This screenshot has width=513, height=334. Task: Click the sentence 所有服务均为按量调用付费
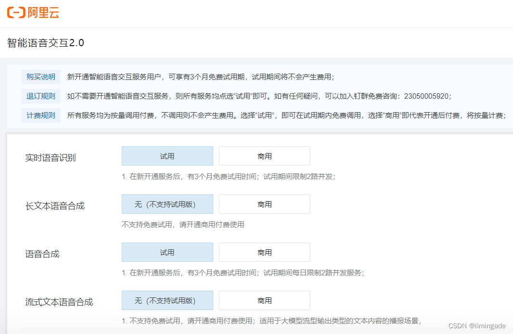tap(287, 116)
